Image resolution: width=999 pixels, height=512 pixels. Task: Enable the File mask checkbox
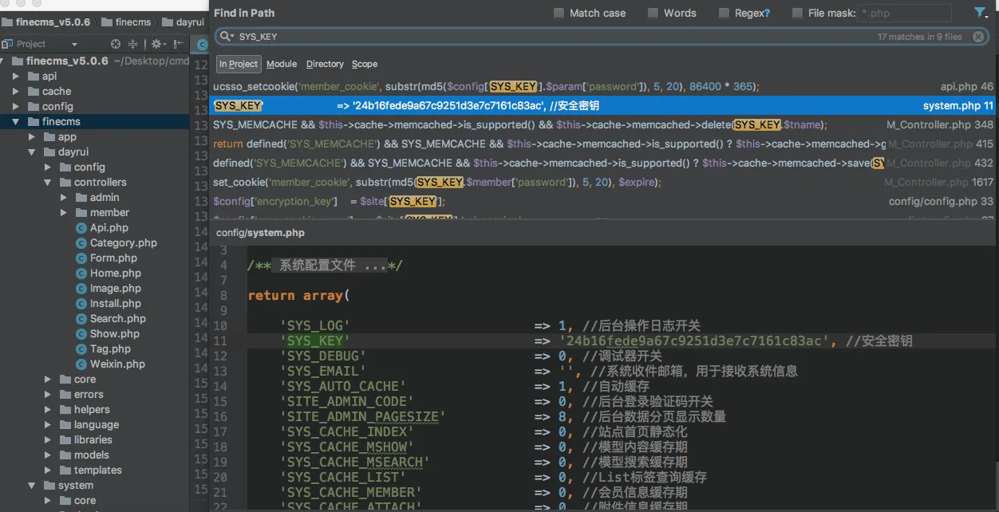coord(797,13)
